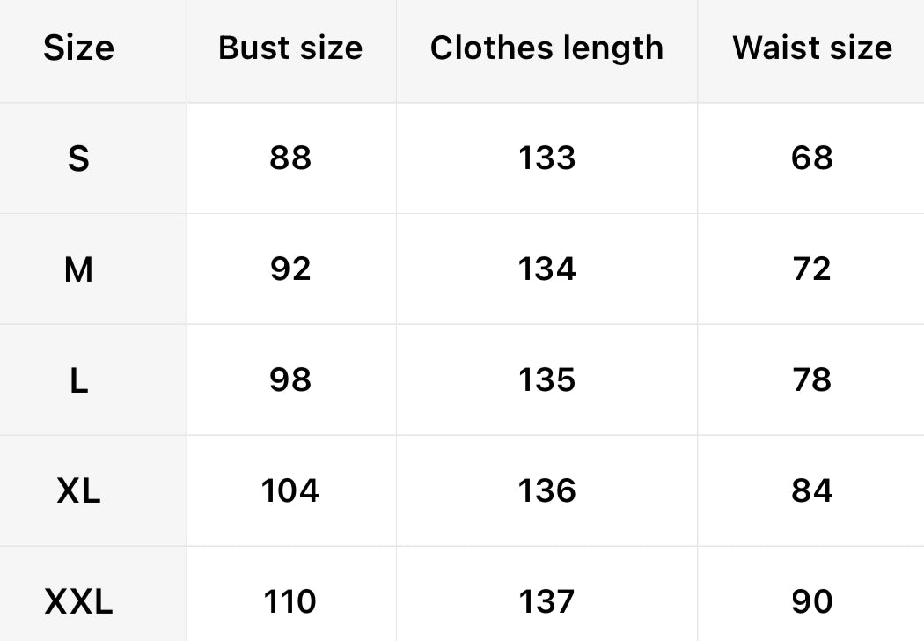Click the Size column header
This screenshot has width=924, height=641.
tap(78, 48)
